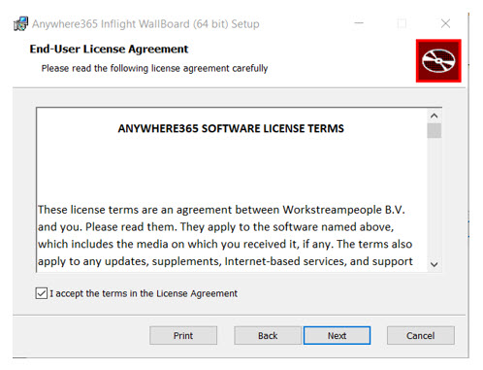This screenshot has height=370, width=483.
Task: Proceed with the Next button
Action: 337,335
